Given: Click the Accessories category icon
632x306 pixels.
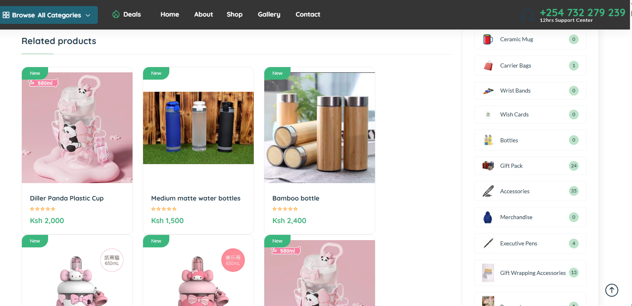Looking at the screenshot, I should click(x=488, y=191).
